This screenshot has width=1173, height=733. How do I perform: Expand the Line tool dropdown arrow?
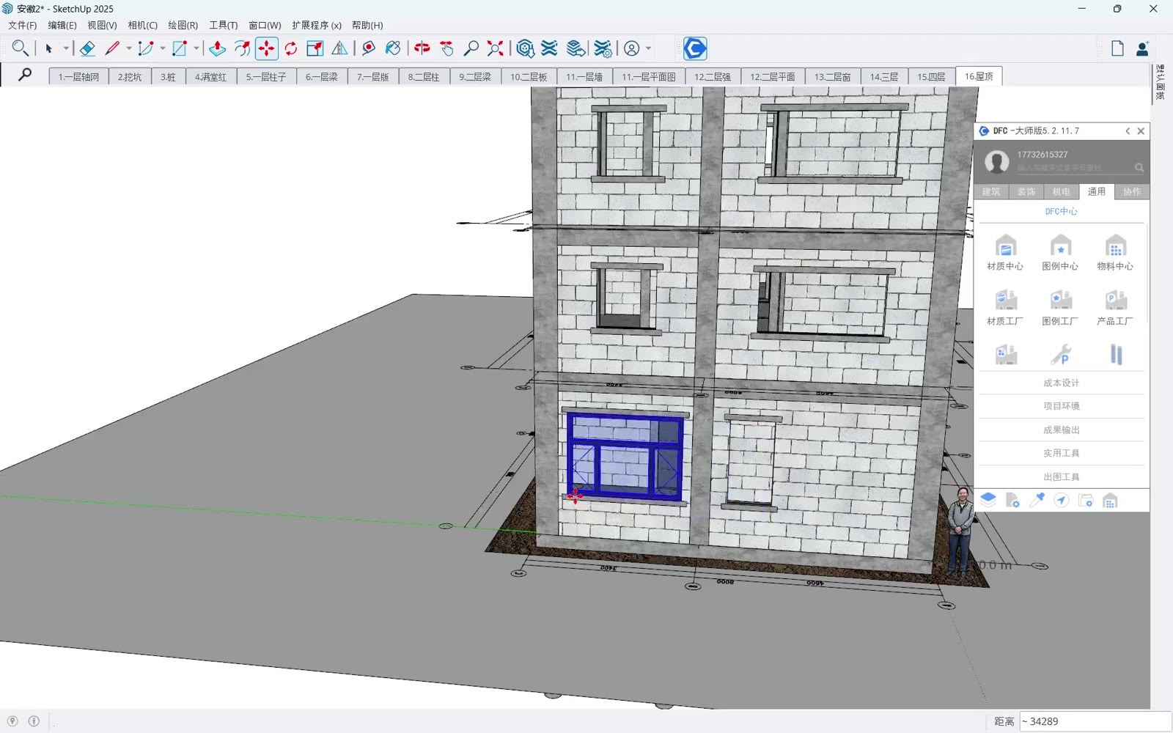129,48
